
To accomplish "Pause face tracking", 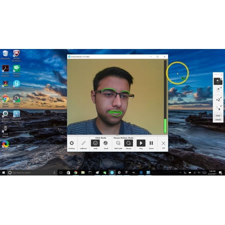I will coord(151,143).
